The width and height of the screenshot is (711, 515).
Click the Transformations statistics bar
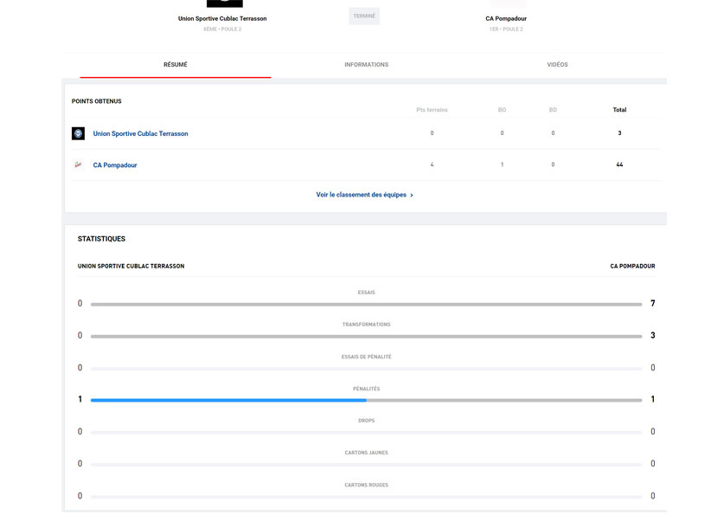click(x=366, y=336)
